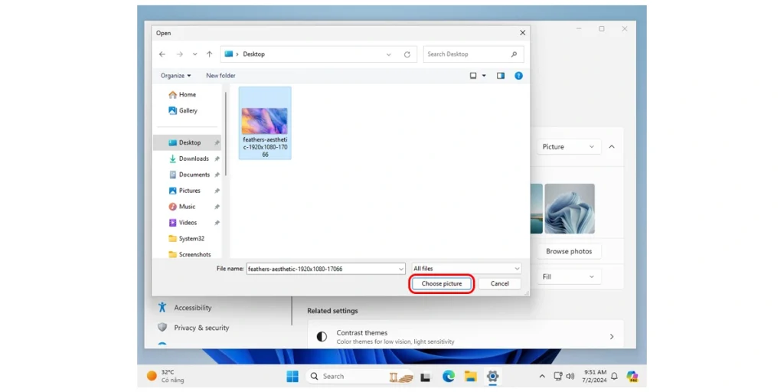The width and height of the screenshot is (784, 392).
Task: Click the Choose picture button
Action: [x=442, y=283]
